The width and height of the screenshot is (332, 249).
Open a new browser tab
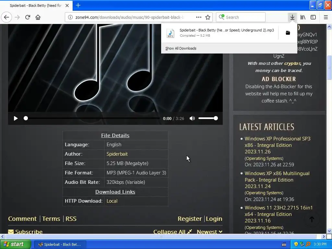point(78,5)
